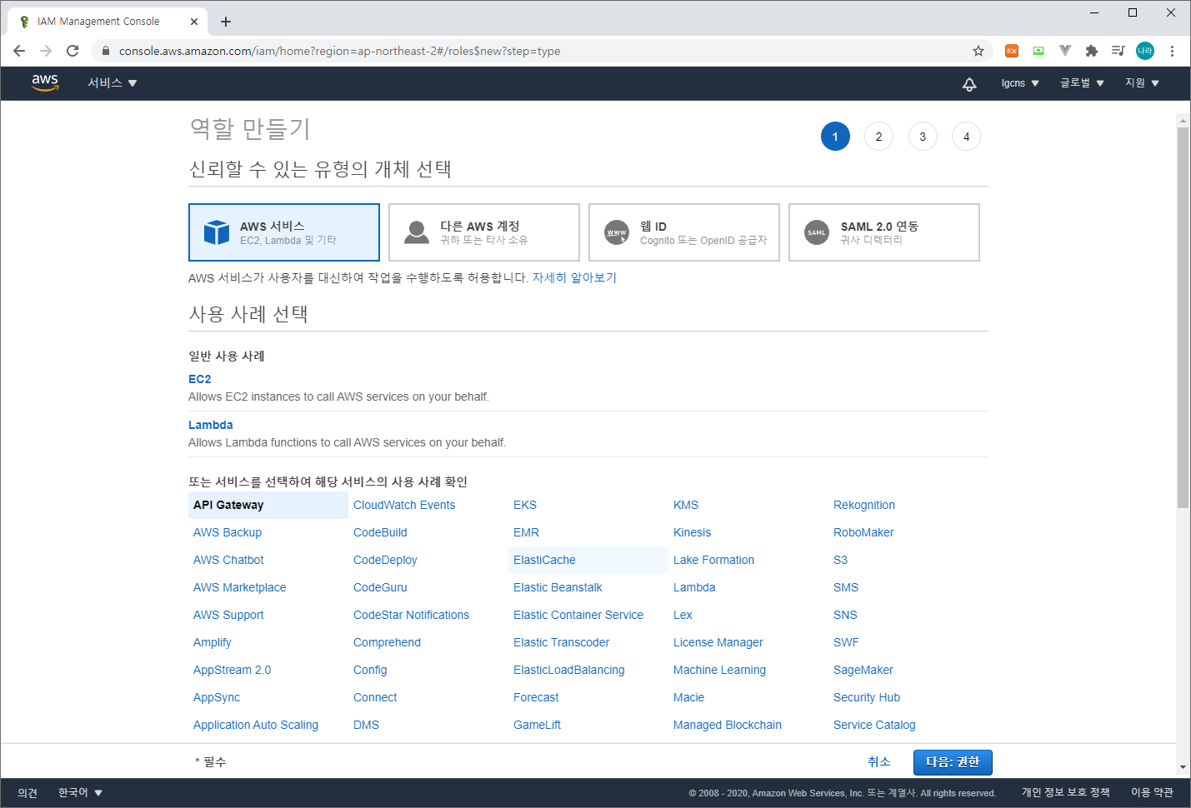Click the scrollbar down arrow

tap(1183, 767)
